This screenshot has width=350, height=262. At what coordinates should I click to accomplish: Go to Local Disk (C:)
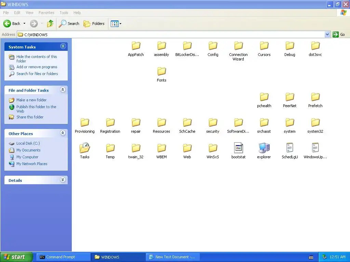(x=28, y=143)
